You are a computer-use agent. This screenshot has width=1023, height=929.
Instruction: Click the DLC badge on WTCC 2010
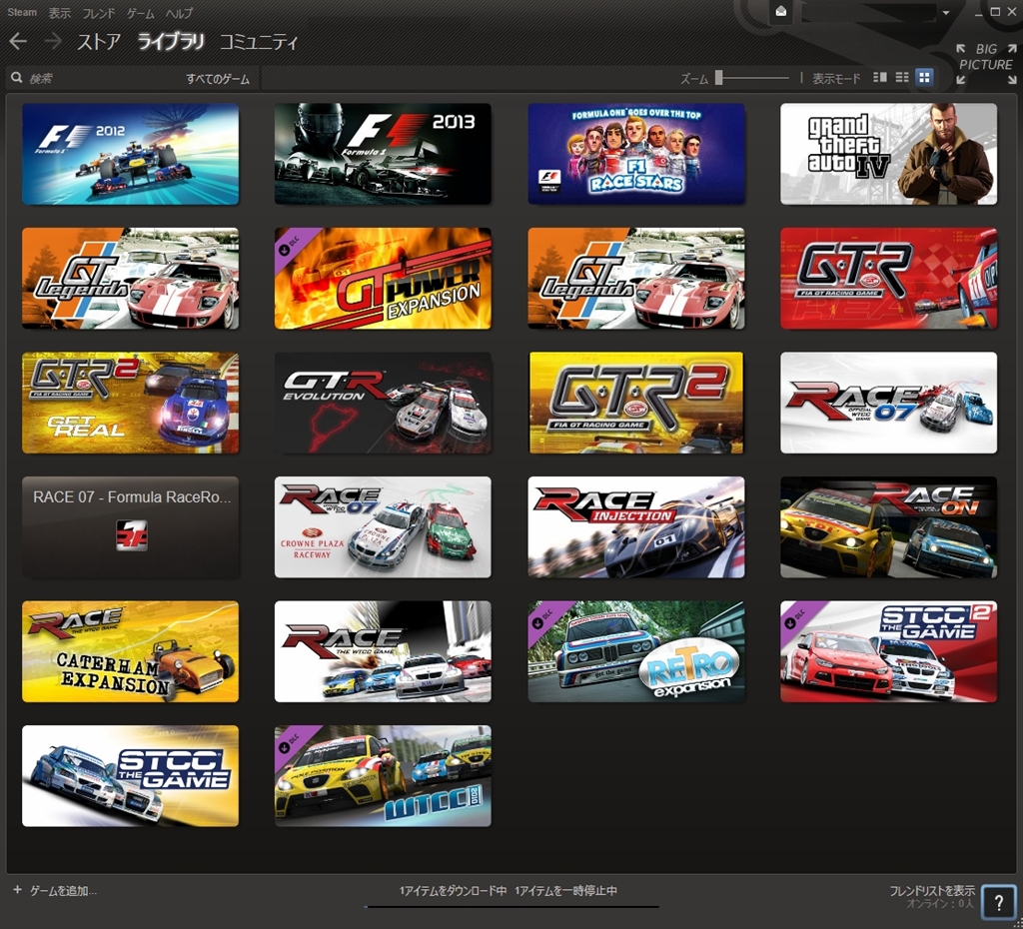tap(291, 741)
